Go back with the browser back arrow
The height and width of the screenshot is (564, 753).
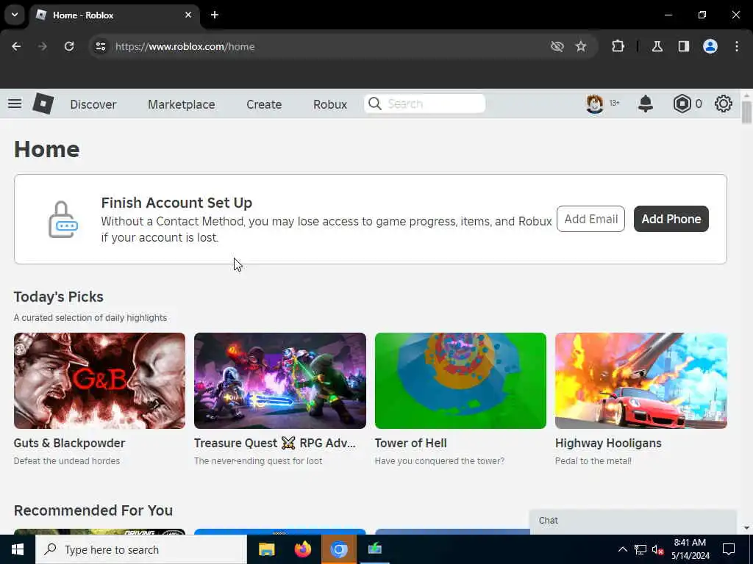tap(16, 46)
